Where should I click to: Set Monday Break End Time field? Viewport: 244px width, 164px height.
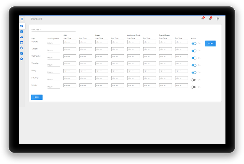[x=118, y=42]
